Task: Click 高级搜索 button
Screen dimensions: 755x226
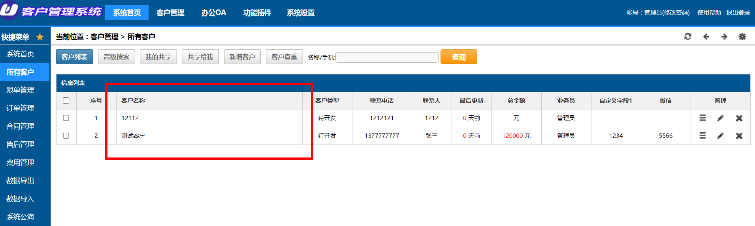Action: pos(116,57)
